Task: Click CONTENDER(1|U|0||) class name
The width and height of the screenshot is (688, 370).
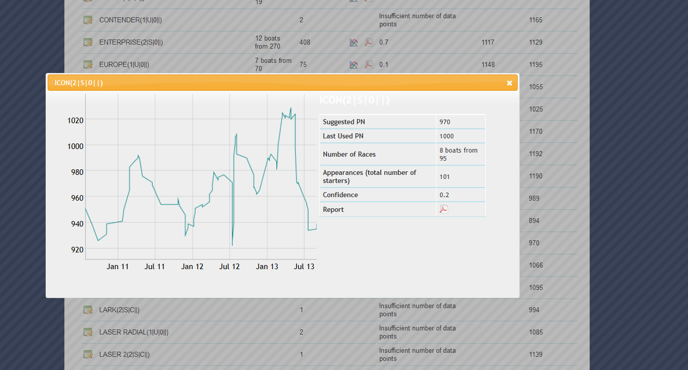Action: 130,20
